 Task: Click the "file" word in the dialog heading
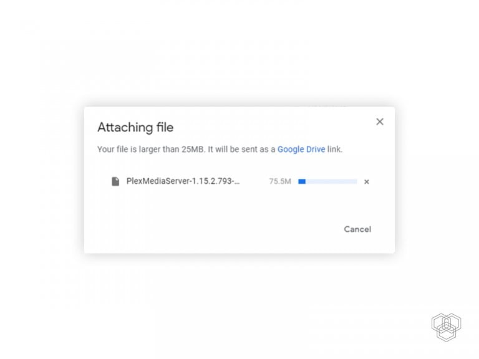click(x=165, y=127)
